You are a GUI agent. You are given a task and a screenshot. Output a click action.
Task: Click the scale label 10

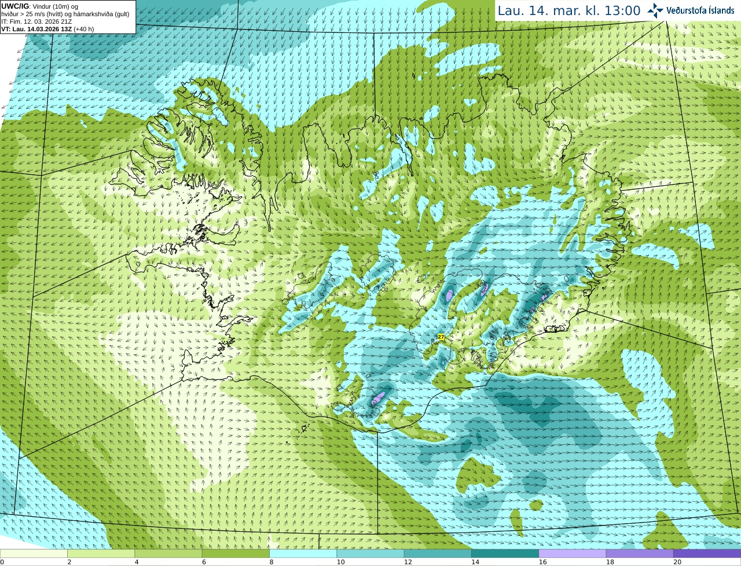pyautogui.click(x=340, y=562)
